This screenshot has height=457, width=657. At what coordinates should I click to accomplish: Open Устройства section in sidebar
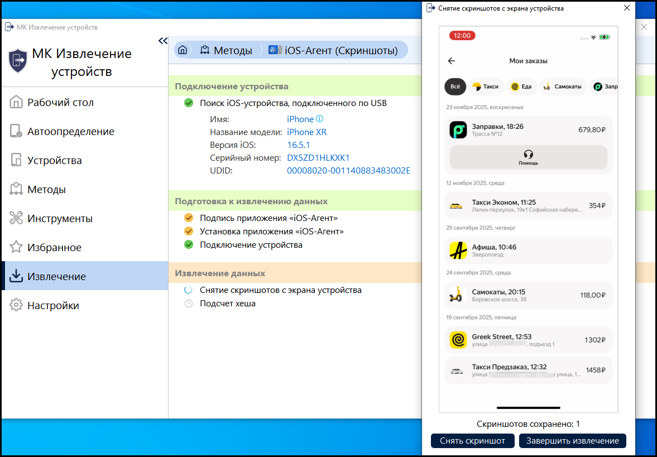85,160
